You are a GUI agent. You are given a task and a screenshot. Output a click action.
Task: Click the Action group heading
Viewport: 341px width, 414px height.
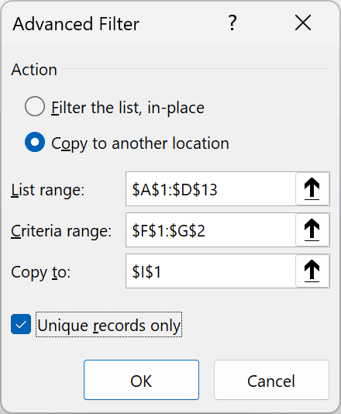tap(34, 70)
